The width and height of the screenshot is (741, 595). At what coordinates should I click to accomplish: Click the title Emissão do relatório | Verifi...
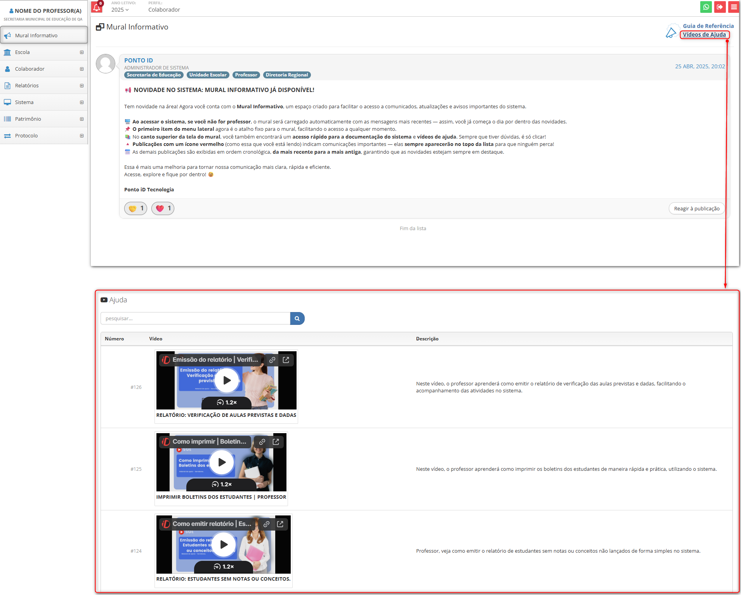click(x=215, y=360)
